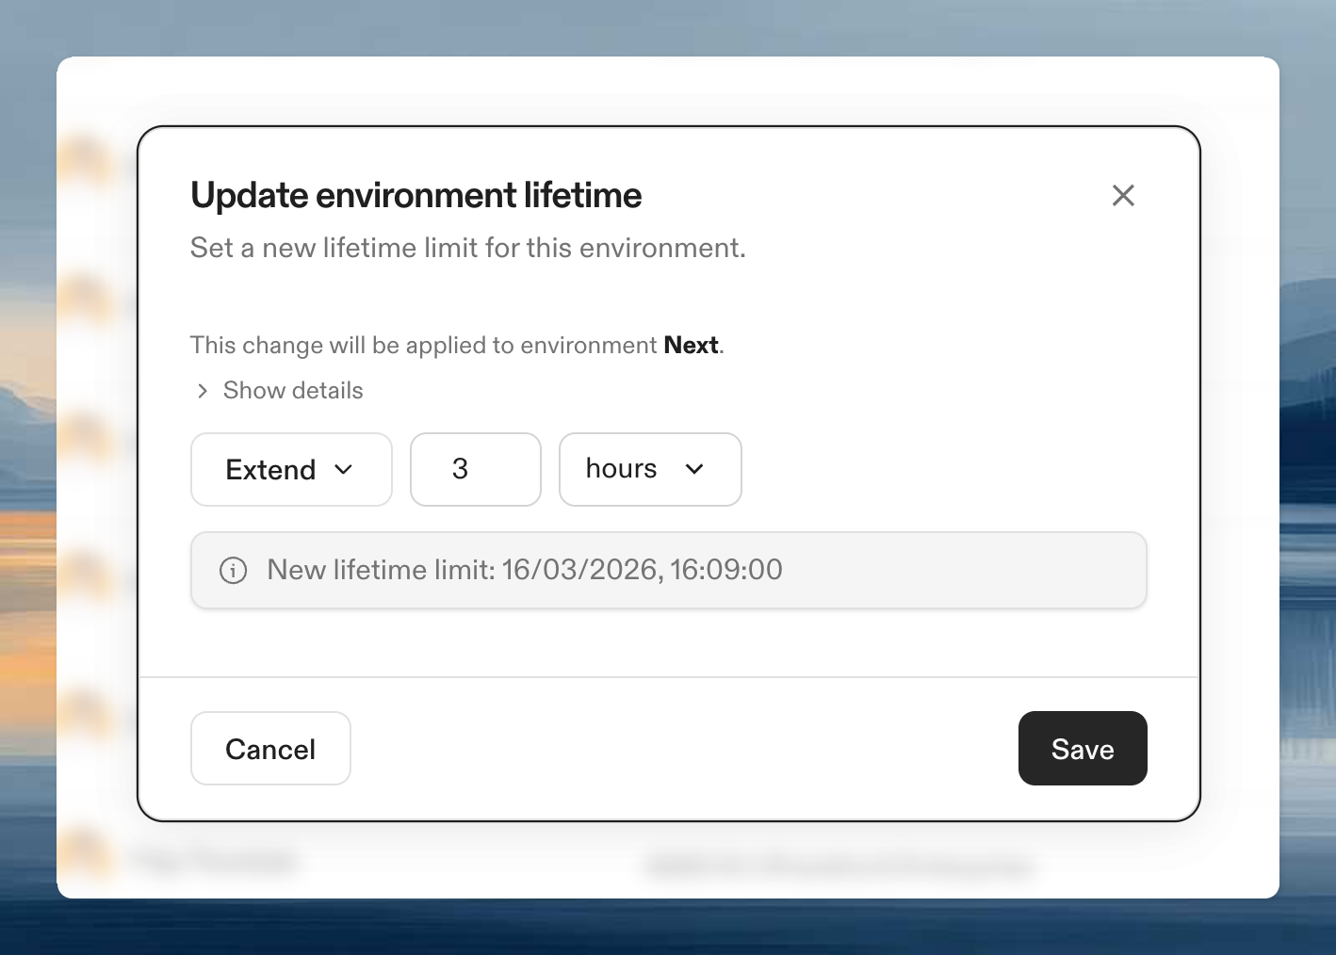This screenshot has width=1336, height=955.
Task: Click the info icon beside the lifetime limit
Action: coord(233,570)
